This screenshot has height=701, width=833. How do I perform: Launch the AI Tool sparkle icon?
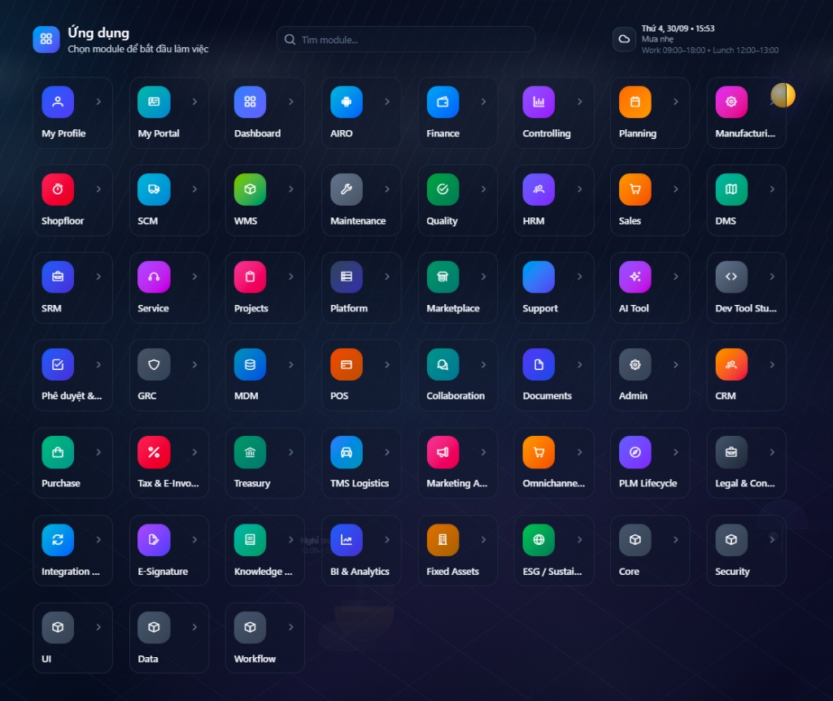[635, 276]
